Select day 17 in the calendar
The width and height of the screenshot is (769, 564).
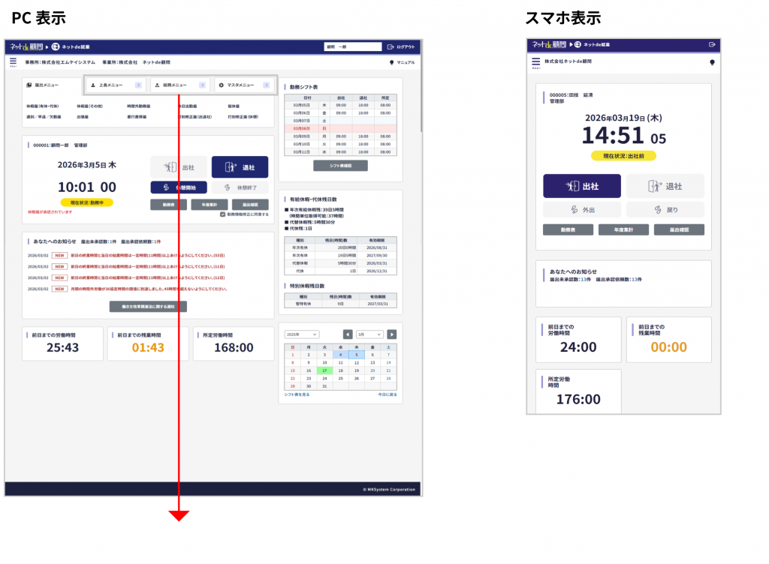(x=324, y=370)
